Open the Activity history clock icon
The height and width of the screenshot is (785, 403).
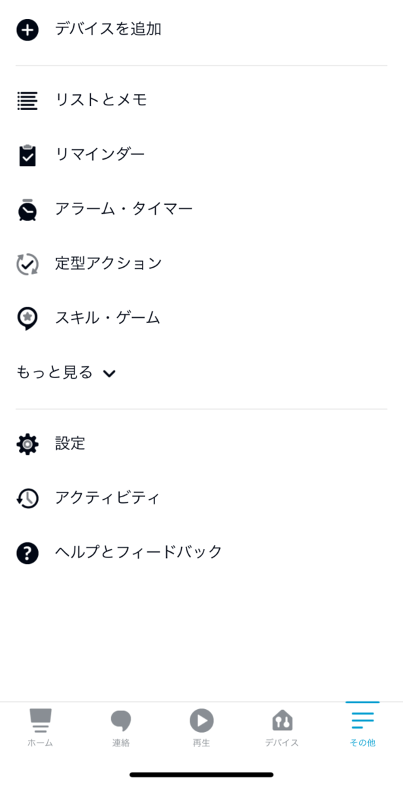(27, 498)
